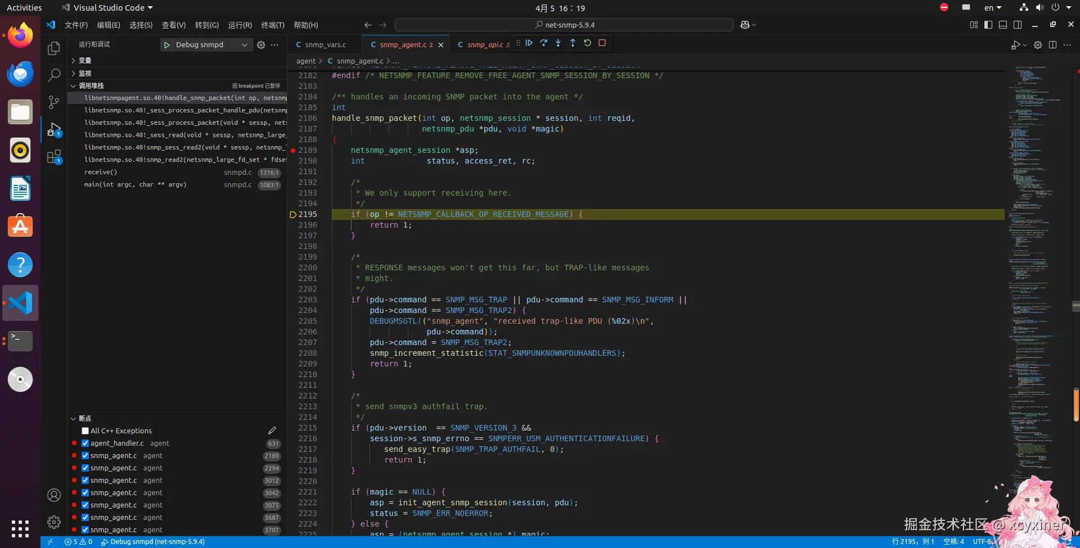
Task: Edit condition for All C++ Exceptions
Action: pyautogui.click(x=272, y=431)
